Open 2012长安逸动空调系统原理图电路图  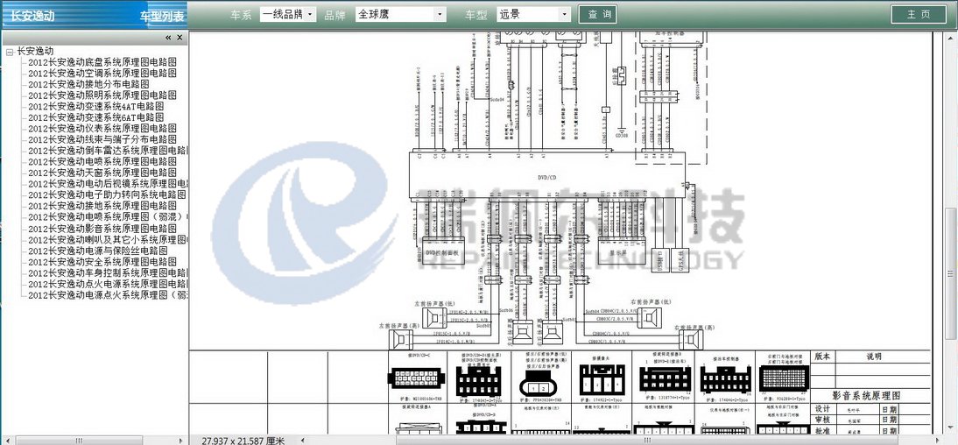click(x=102, y=74)
